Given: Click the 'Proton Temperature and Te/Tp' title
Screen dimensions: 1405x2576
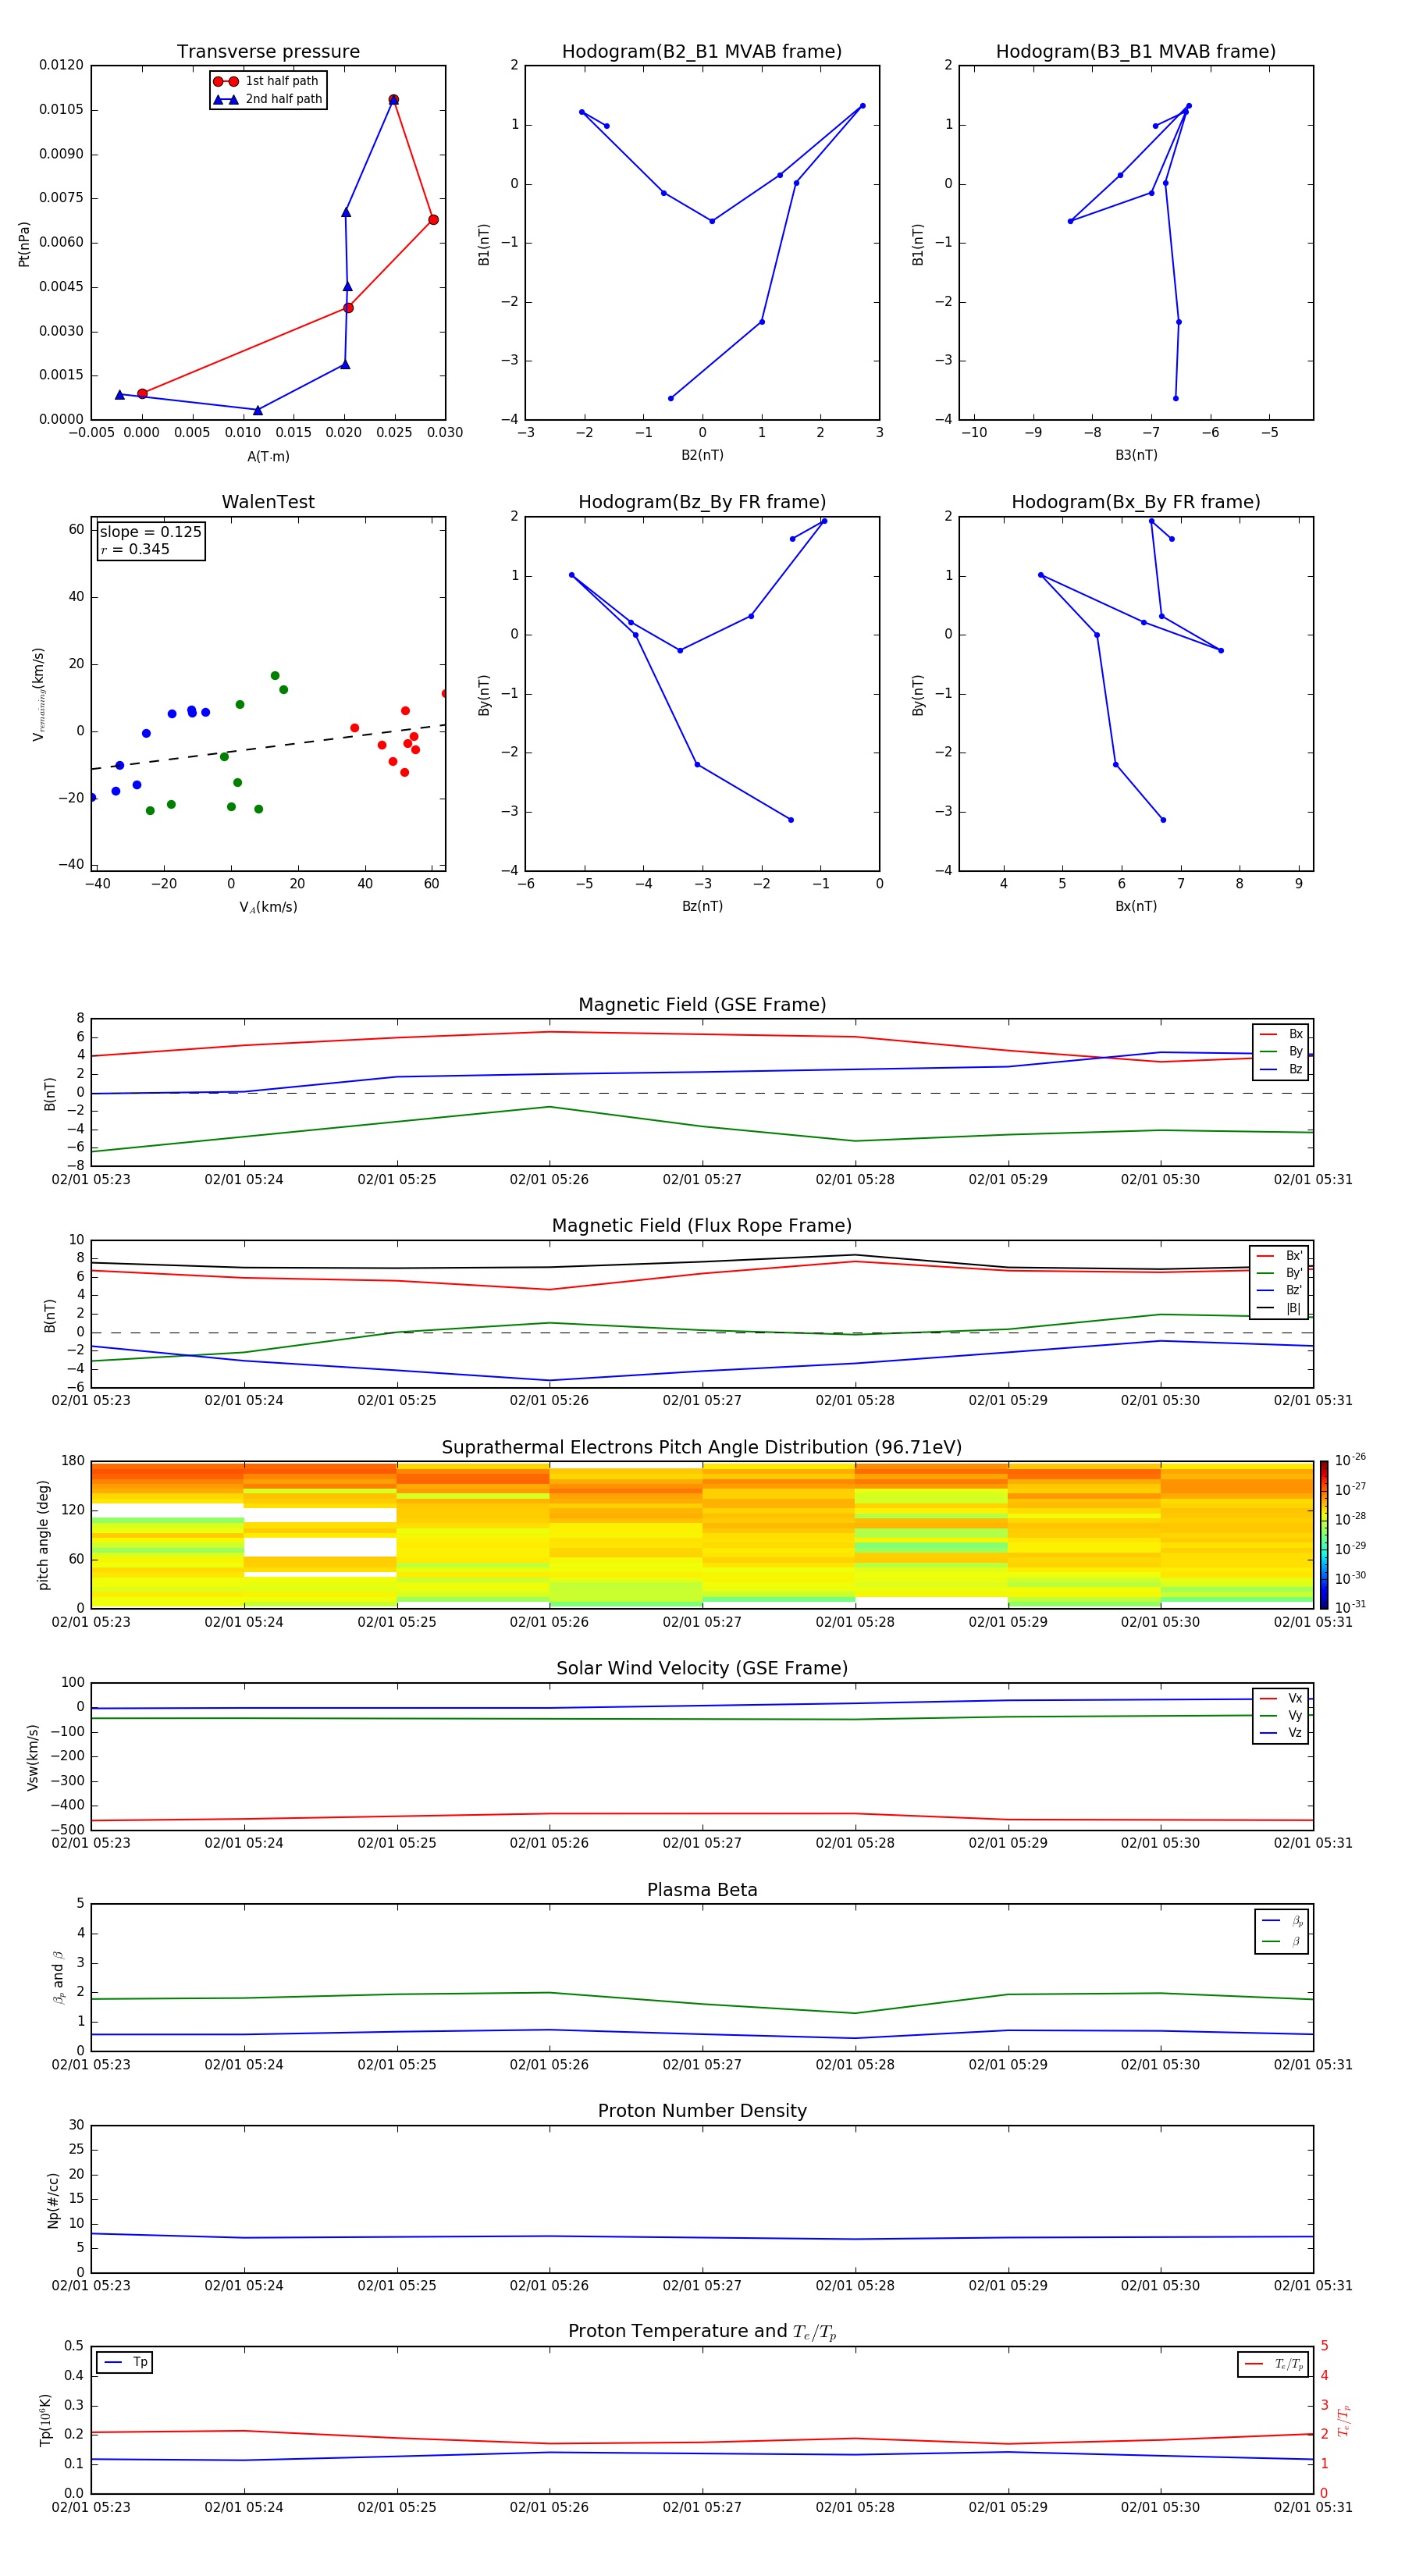Looking at the screenshot, I should [x=702, y=2331].
